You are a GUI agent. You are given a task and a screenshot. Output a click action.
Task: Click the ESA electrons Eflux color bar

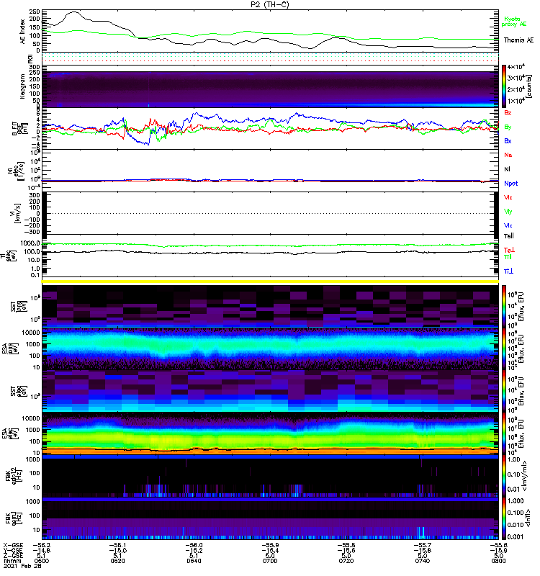click(x=504, y=435)
